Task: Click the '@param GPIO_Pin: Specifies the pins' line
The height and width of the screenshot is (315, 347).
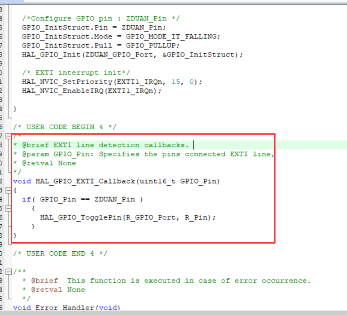Action: tap(143, 154)
